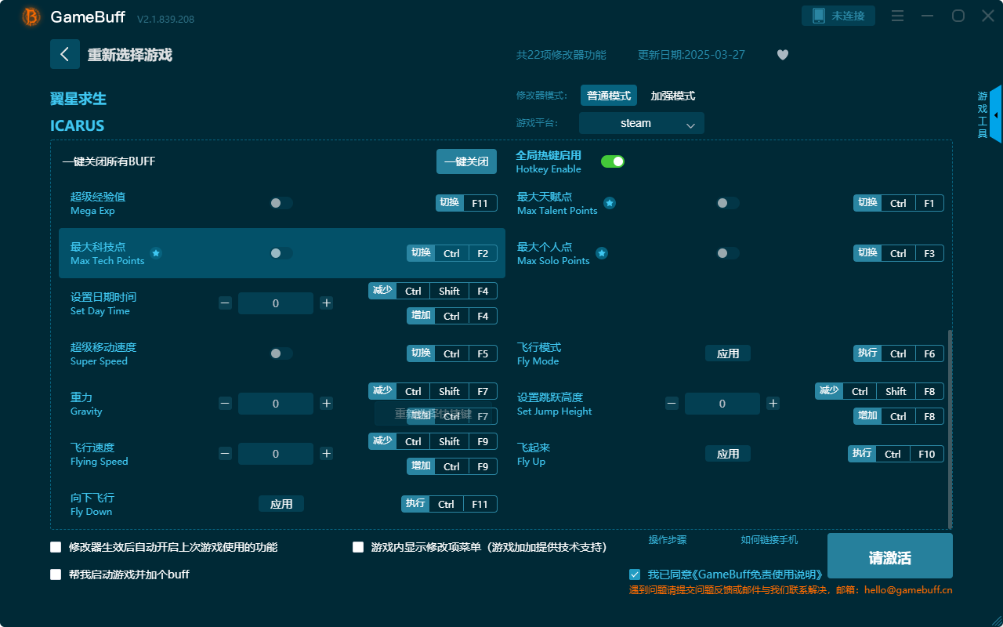
Task: Open the steam game platform dropdown
Action: [x=641, y=123]
